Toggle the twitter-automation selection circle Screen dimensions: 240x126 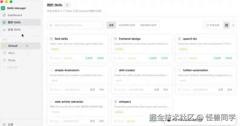(x=179, y=70)
